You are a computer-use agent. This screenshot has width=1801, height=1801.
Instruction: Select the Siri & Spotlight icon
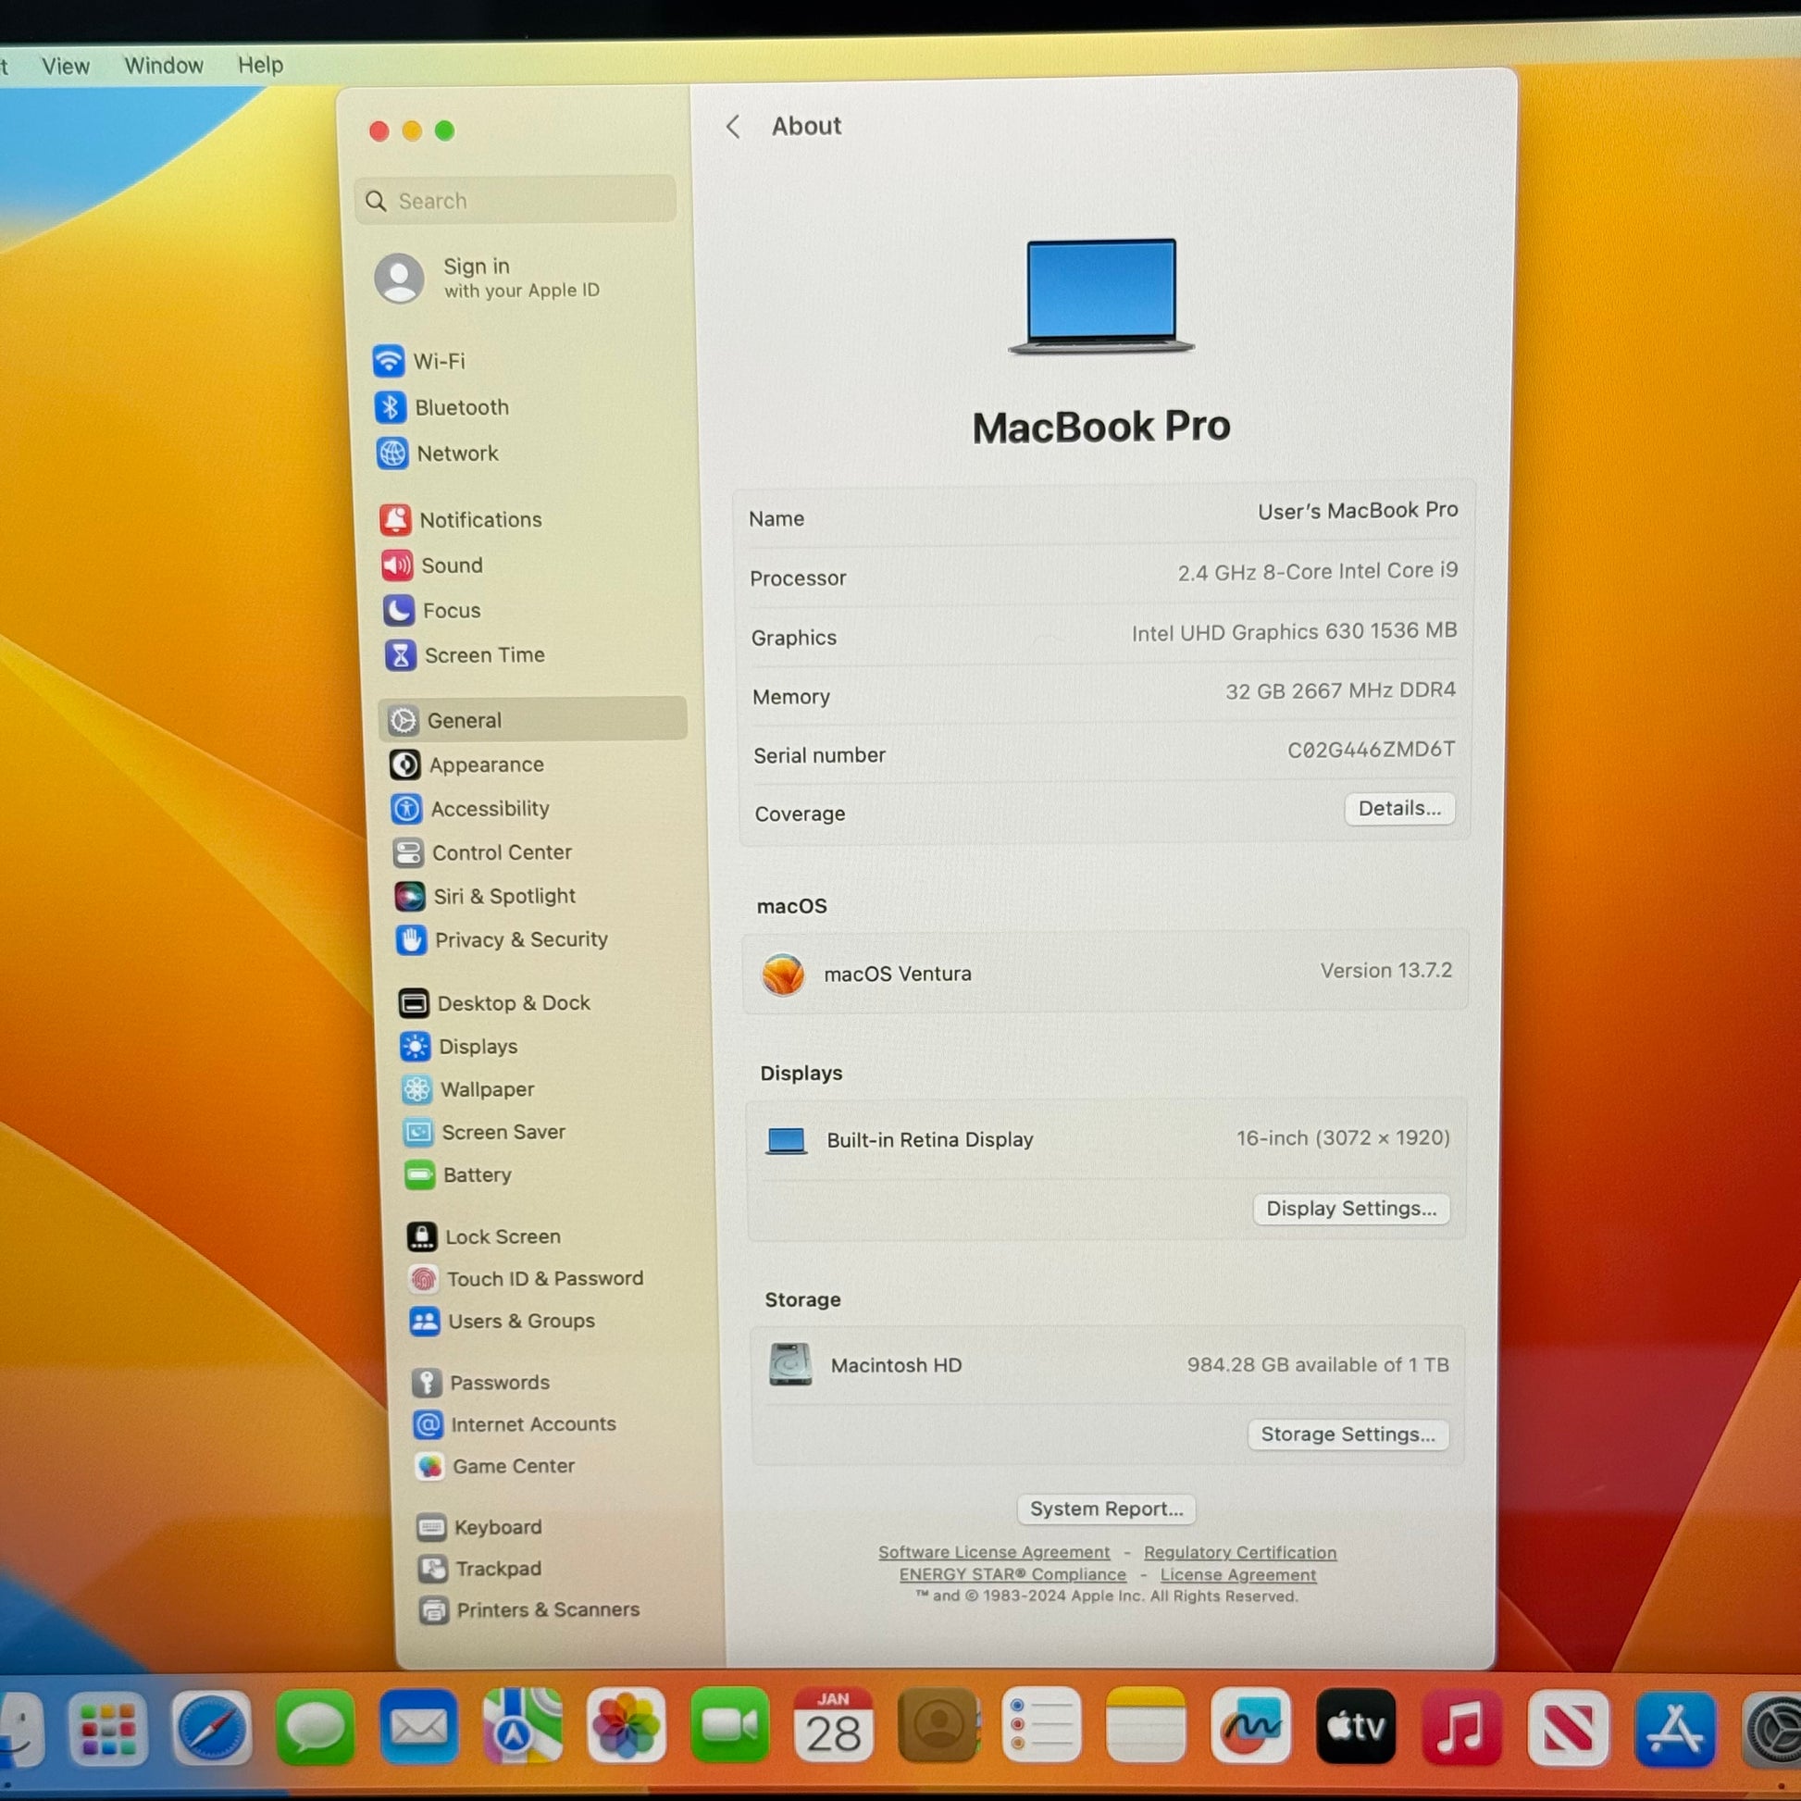coord(409,896)
